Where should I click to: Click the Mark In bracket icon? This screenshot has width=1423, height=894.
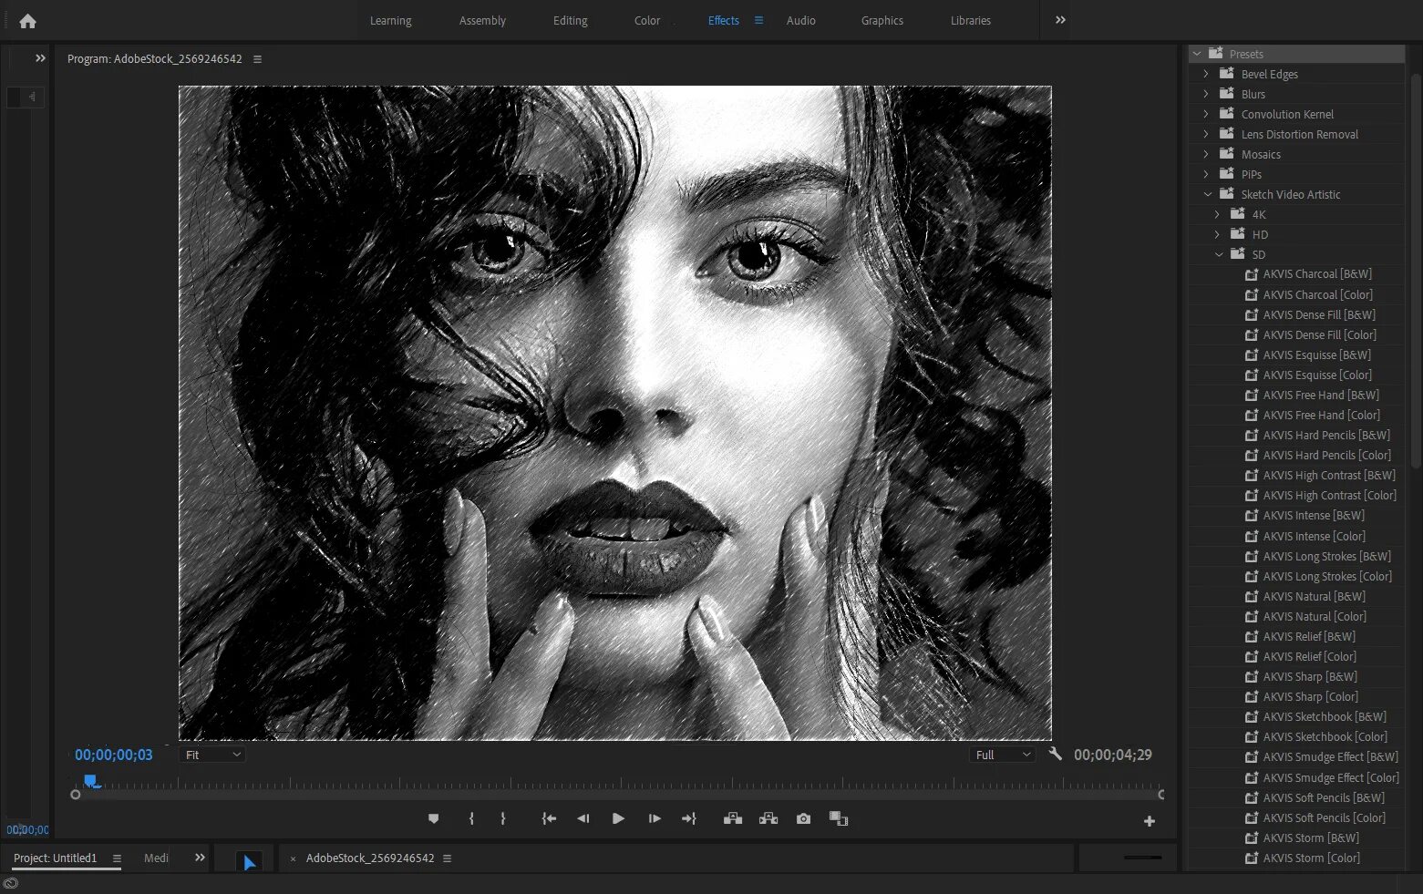pyautogui.click(x=471, y=819)
